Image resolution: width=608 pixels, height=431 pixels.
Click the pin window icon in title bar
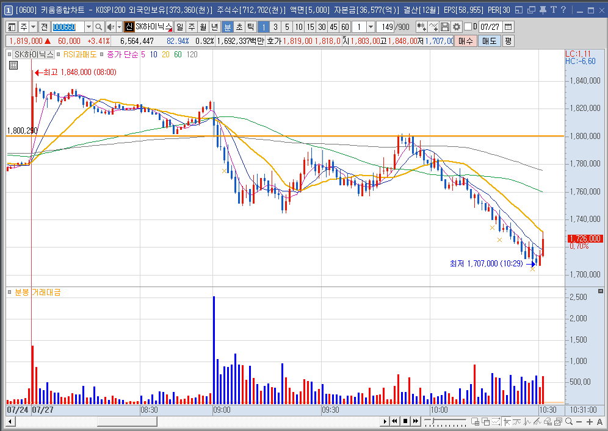pyautogui.click(x=543, y=10)
